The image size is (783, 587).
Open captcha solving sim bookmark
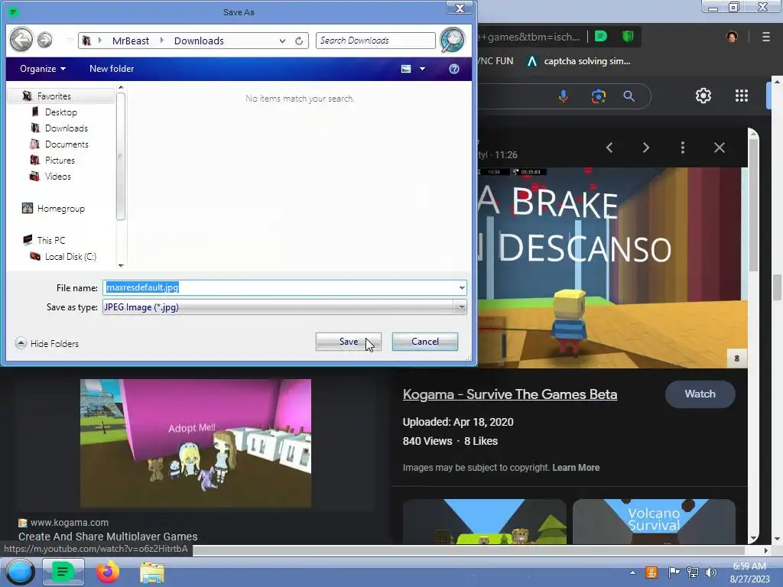coord(580,61)
